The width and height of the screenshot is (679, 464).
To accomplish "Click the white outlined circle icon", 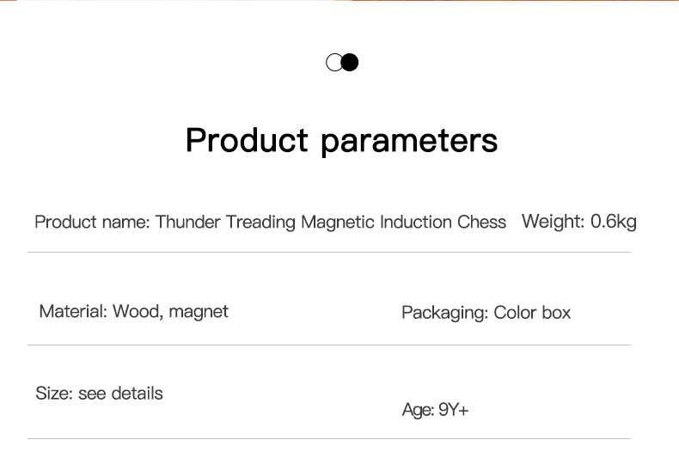I will click(333, 63).
